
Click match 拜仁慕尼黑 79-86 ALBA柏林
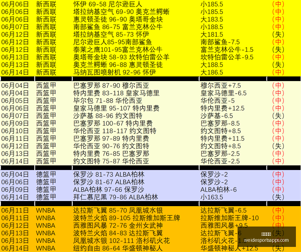[x=115, y=197]
